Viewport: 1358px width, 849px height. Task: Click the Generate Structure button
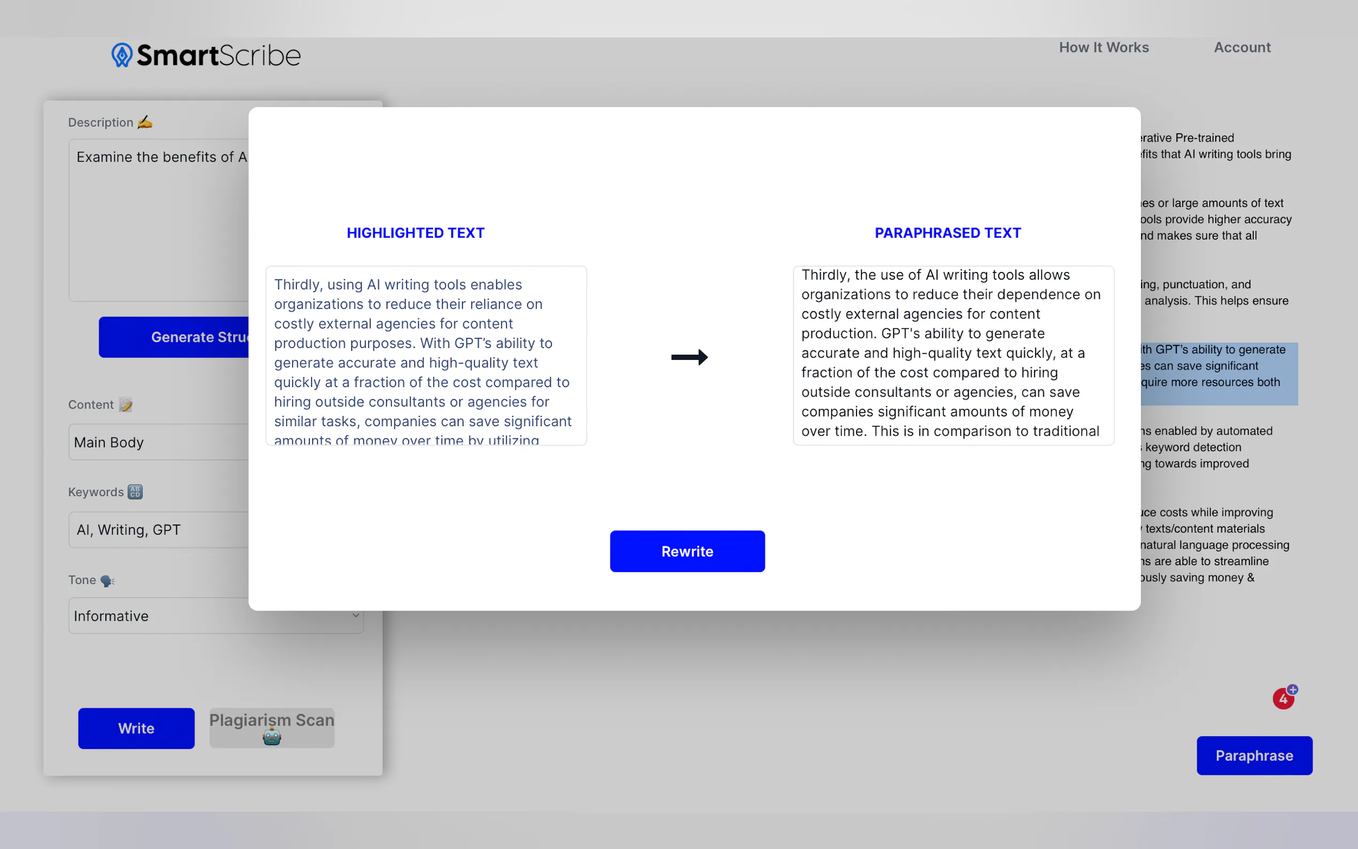pos(174,337)
